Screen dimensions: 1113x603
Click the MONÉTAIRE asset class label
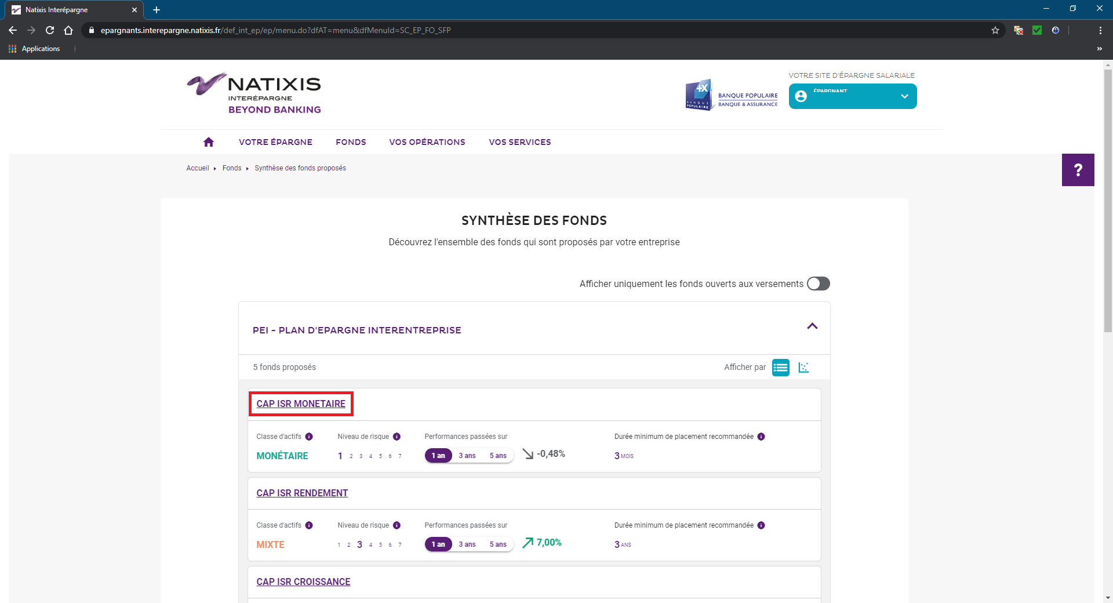coord(282,456)
